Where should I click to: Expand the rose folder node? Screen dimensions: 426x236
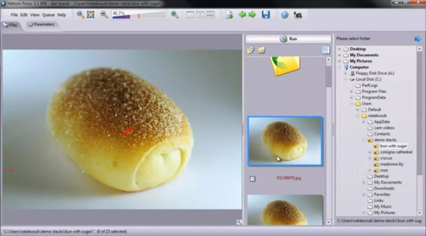coord(369,171)
